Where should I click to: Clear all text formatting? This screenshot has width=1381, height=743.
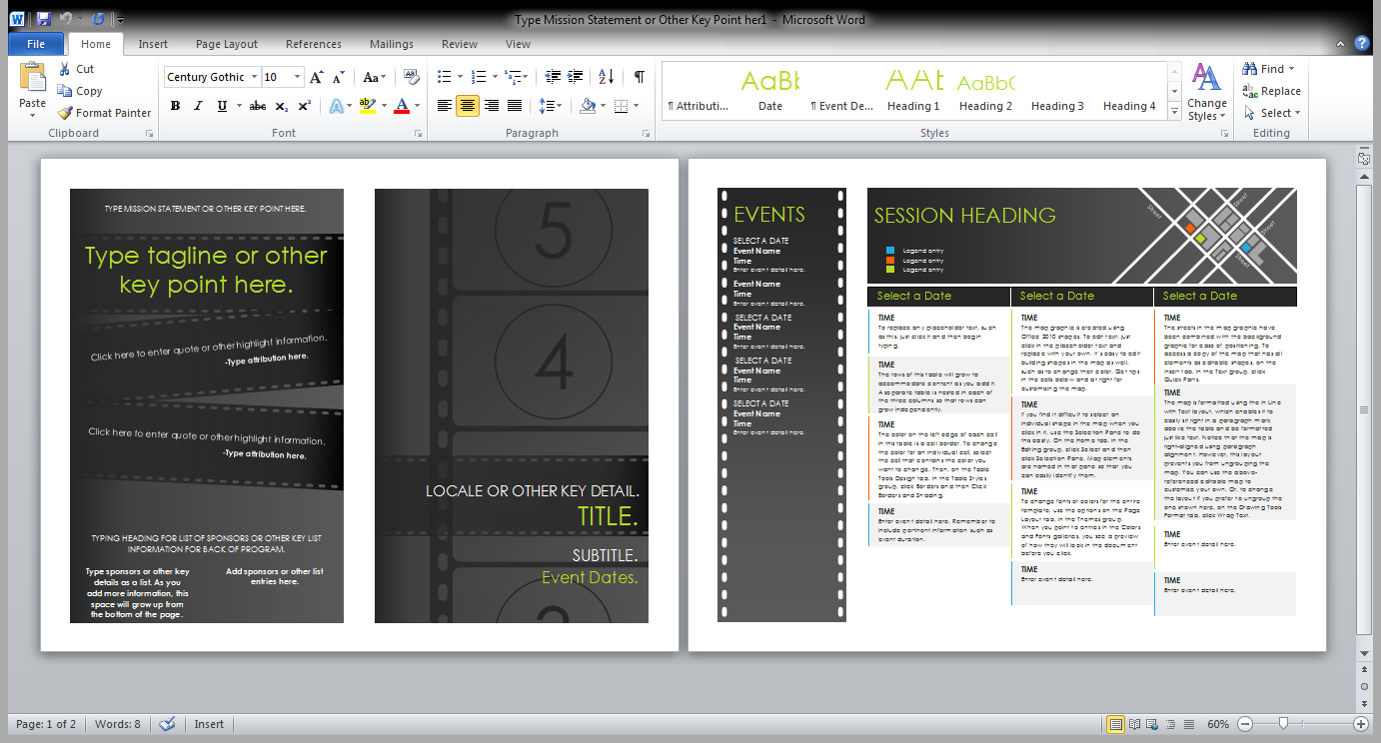412,76
